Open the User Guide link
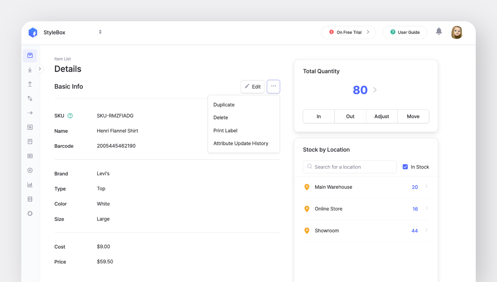This screenshot has height=282, width=497. coord(405,32)
